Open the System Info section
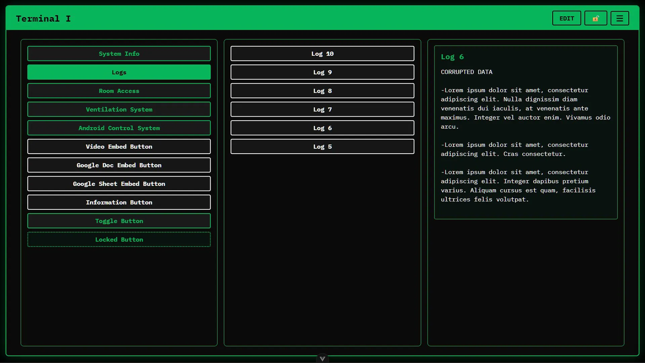The width and height of the screenshot is (645, 363). 119,54
